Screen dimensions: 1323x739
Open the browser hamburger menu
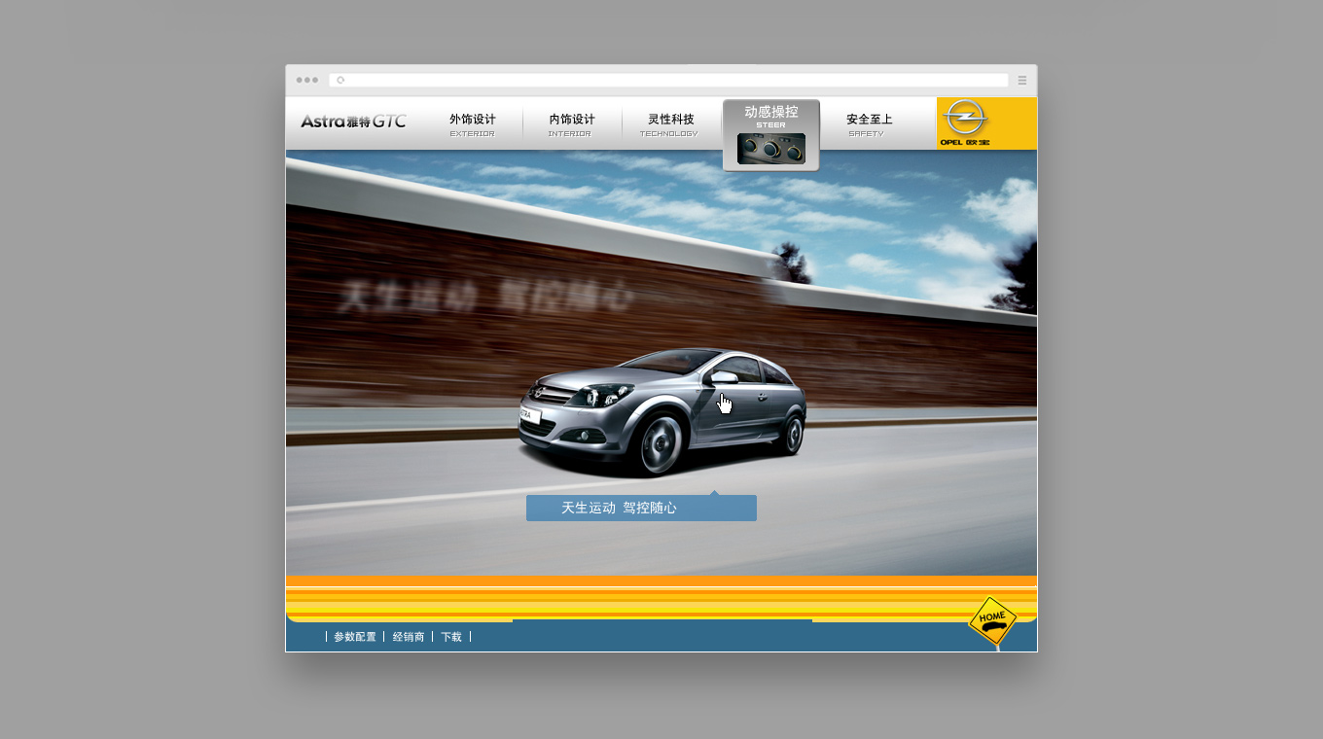point(1022,81)
